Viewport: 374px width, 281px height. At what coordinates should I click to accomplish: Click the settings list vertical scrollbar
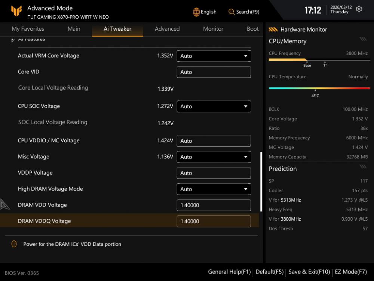coord(261,181)
